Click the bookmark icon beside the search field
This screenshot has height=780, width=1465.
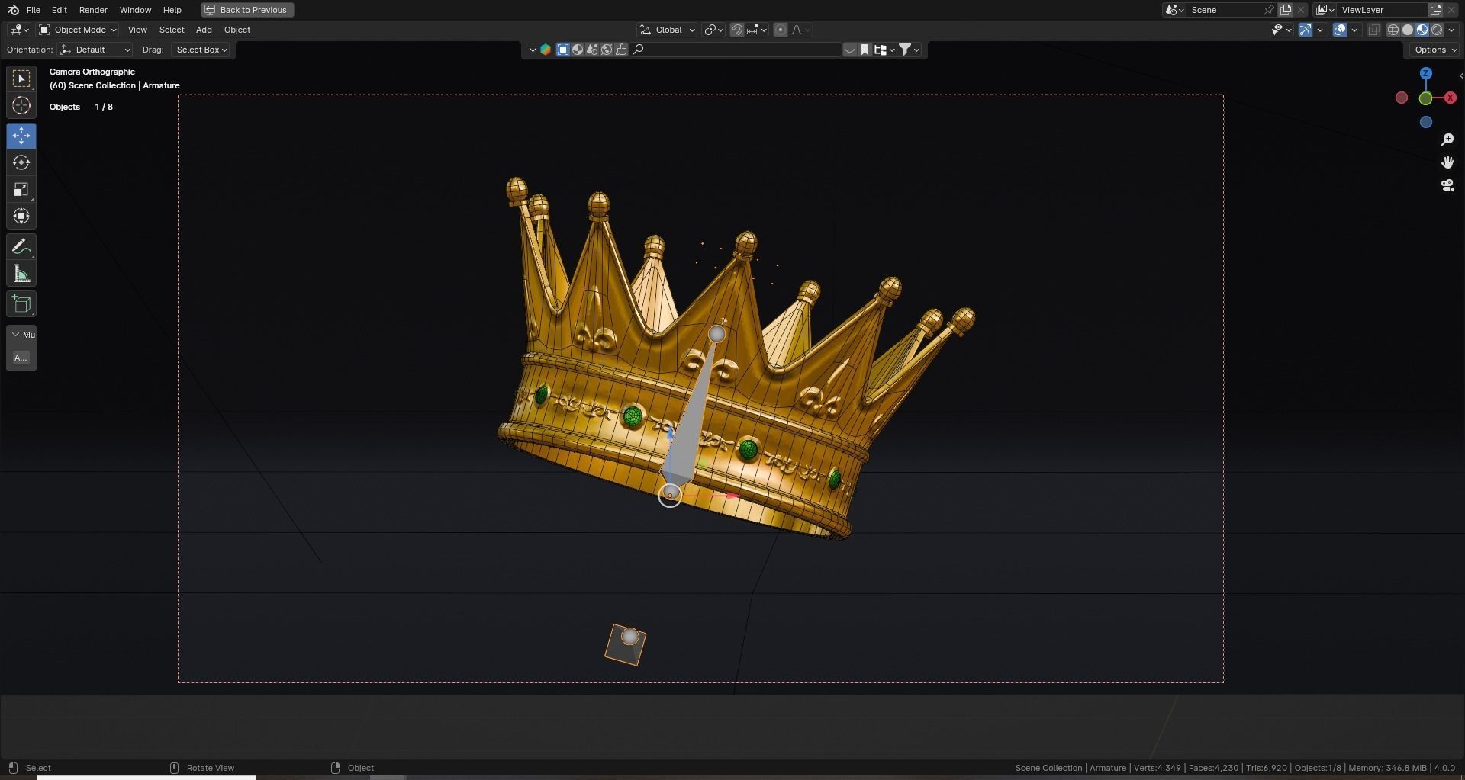click(x=865, y=50)
